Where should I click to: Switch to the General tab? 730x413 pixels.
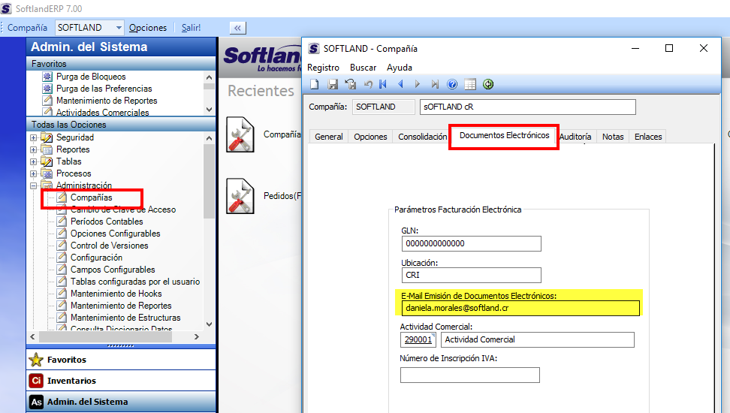(329, 137)
